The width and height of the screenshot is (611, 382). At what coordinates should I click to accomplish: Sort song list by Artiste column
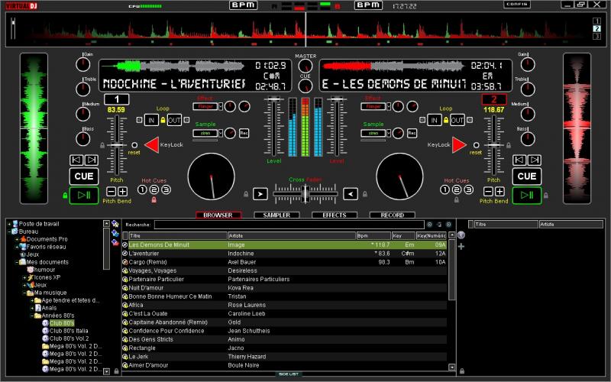[x=292, y=236]
